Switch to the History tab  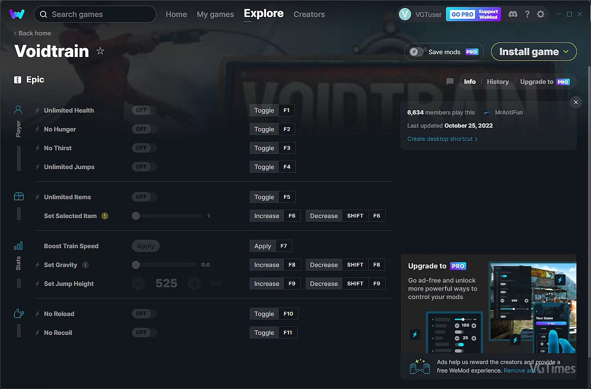pyautogui.click(x=498, y=81)
